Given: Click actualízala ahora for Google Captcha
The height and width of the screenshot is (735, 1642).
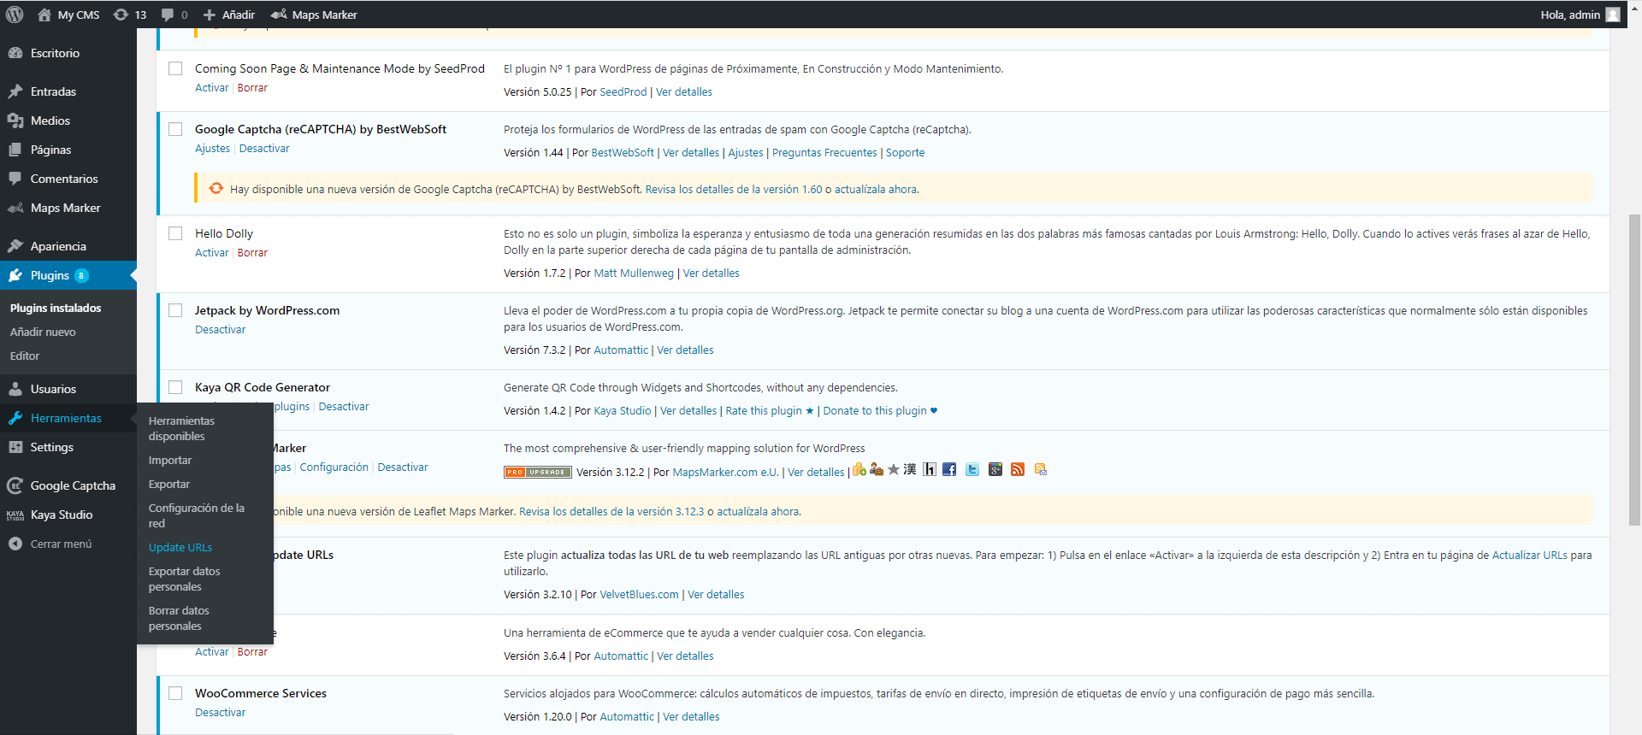Looking at the screenshot, I should tap(876, 190).
